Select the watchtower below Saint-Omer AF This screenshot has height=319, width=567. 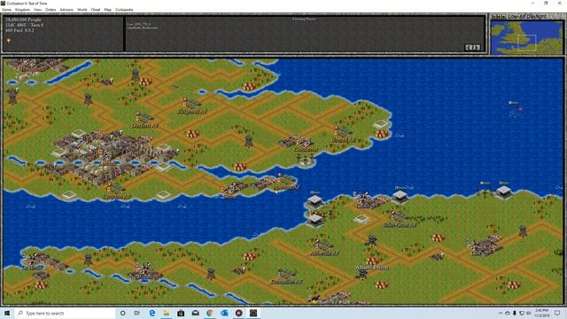[x=372, y=240]
